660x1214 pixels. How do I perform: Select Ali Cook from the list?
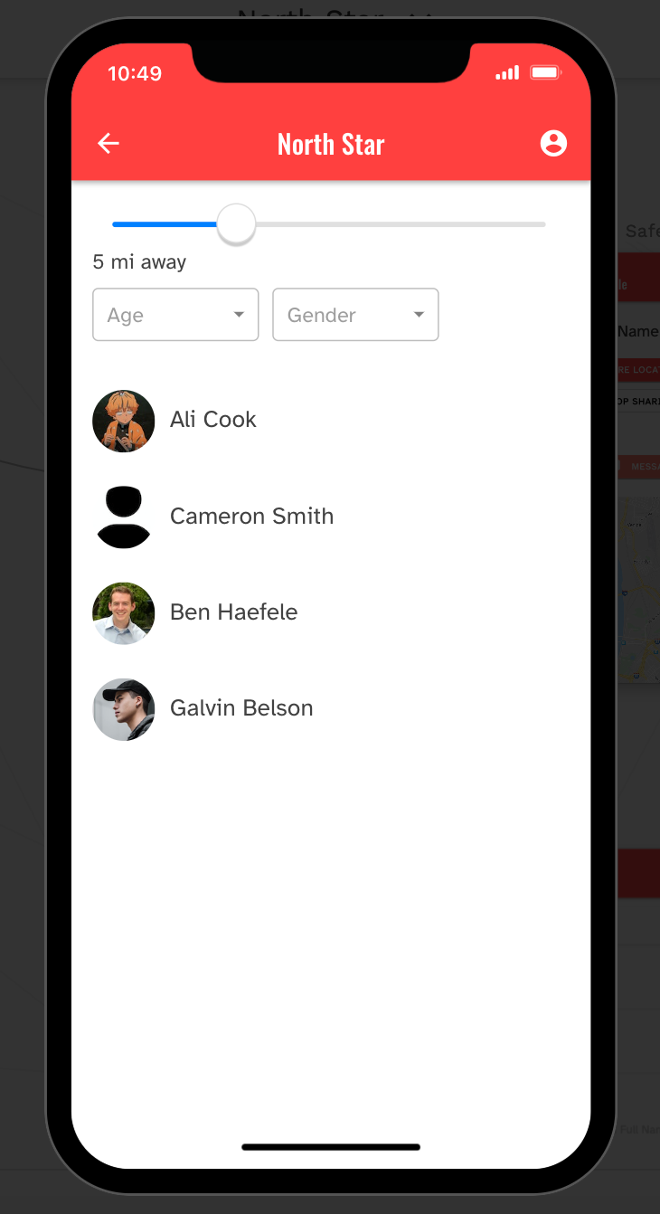[213, 420]
